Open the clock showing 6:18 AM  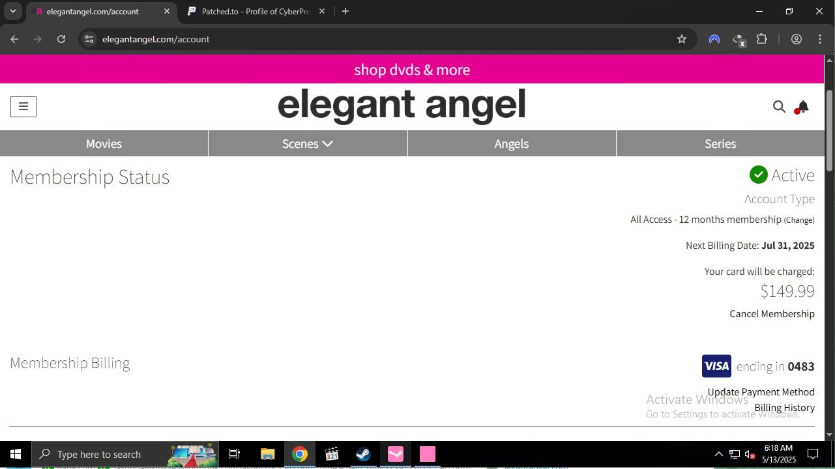click(780, 454)
